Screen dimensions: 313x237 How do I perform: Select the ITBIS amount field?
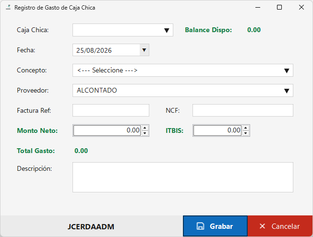[217, 130]
